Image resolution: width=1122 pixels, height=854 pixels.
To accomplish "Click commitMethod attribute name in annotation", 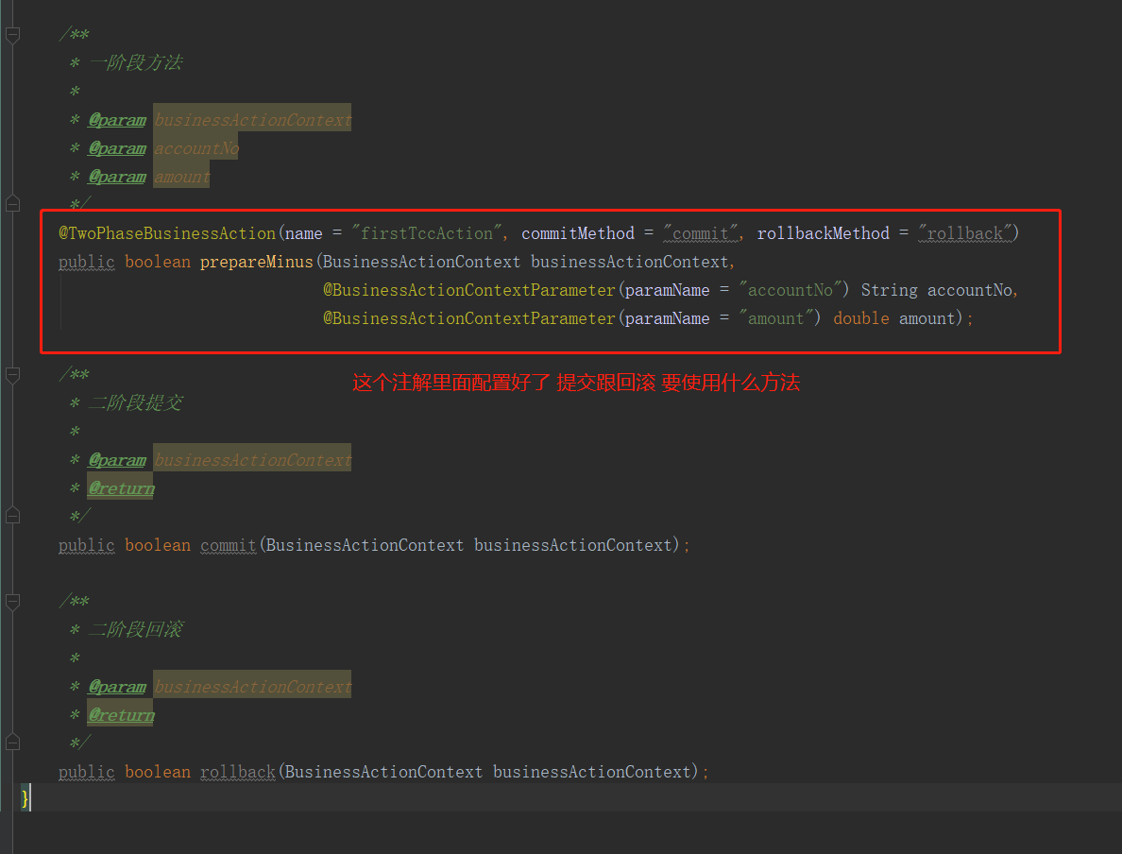I will (x=577, y=233).
